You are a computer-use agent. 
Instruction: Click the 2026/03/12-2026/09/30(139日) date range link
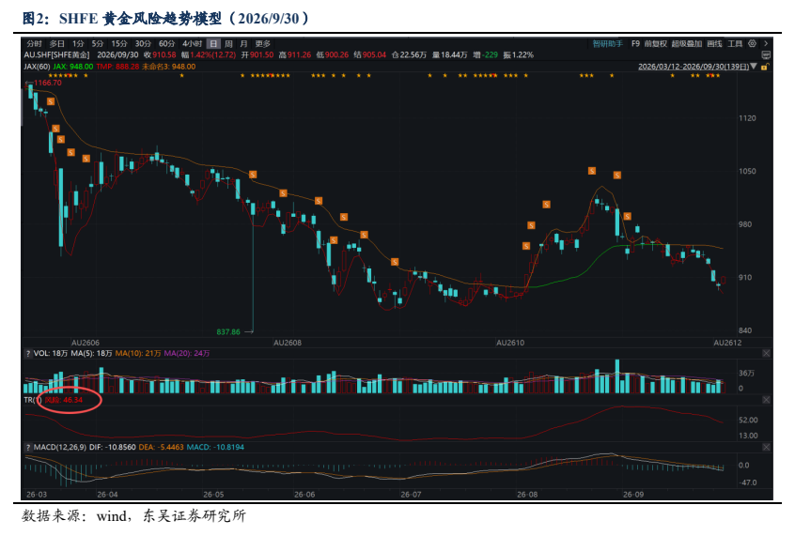click(x=694, y=67)
